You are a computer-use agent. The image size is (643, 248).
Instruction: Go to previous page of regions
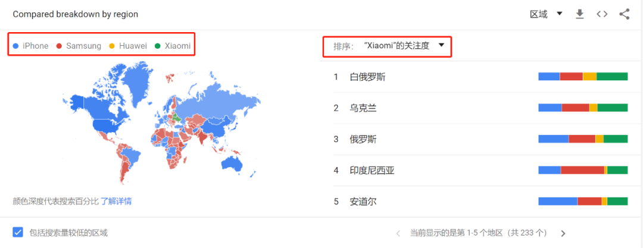click(x=398, y=233)
